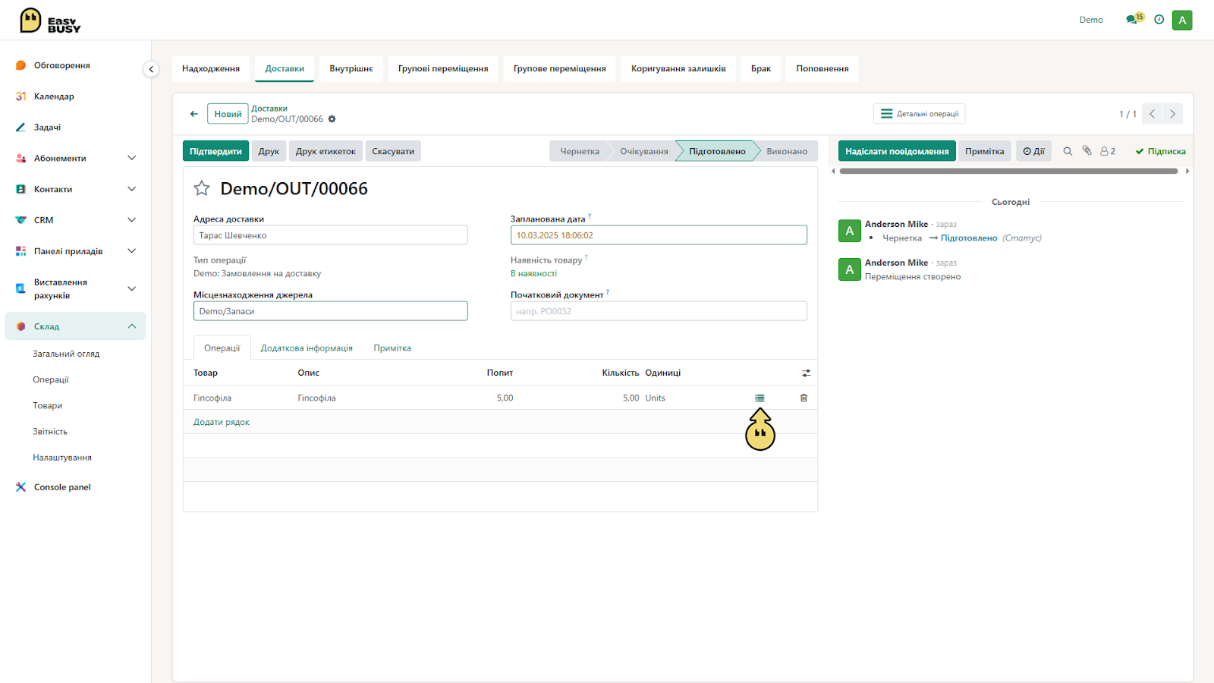Image resolution: width=1214 pixels, height=683 pixels.
Task: Open the Дії actions dropdown
Action: pyautogui.click(x=1033, y=151)
